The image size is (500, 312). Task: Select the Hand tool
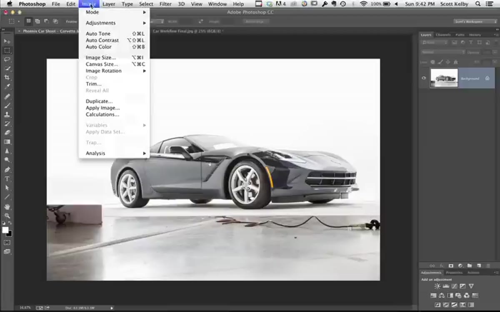point(7,207)
